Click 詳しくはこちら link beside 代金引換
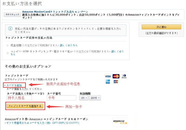This screenshot has width=186, height=130. (x=68, y=45)
